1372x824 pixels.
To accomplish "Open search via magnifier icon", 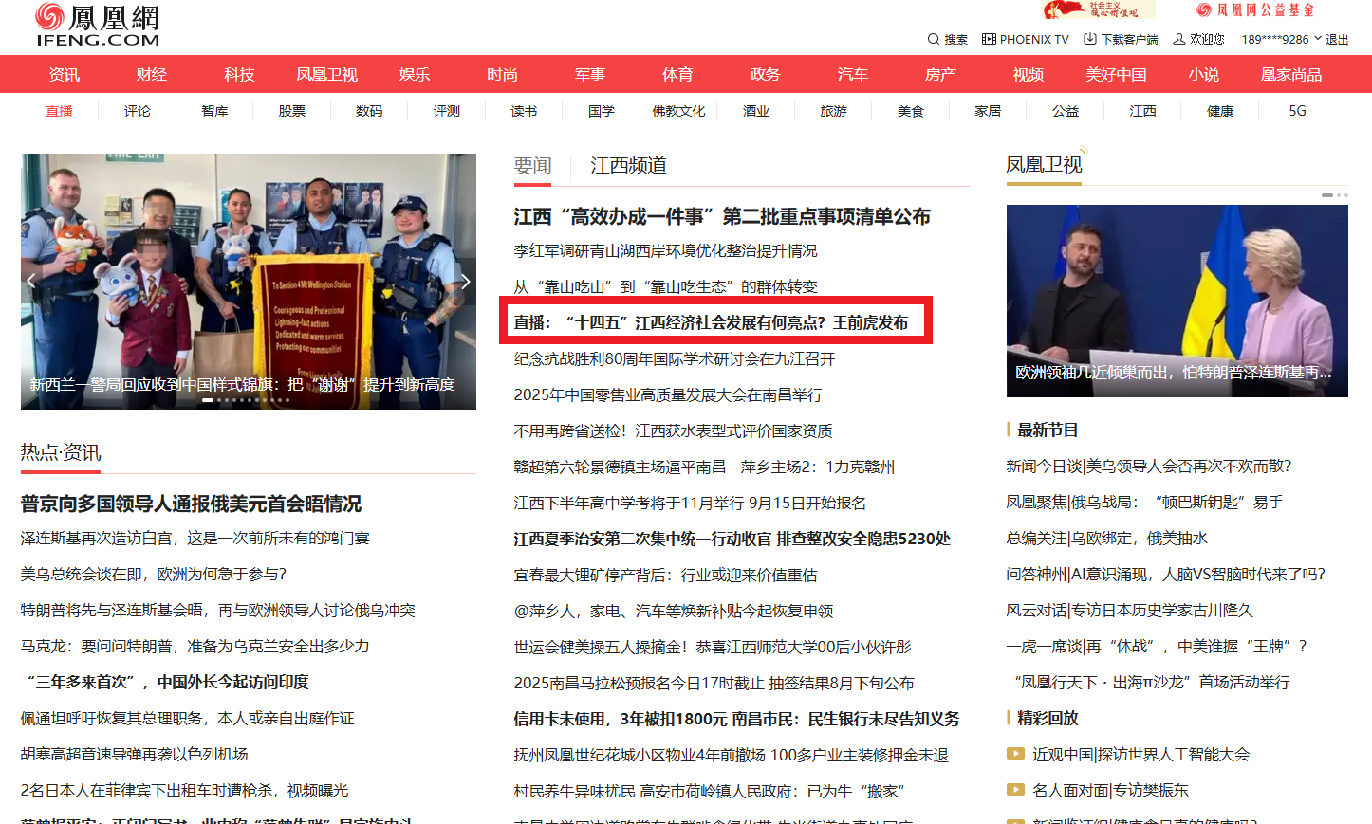I will coord(934,39).
